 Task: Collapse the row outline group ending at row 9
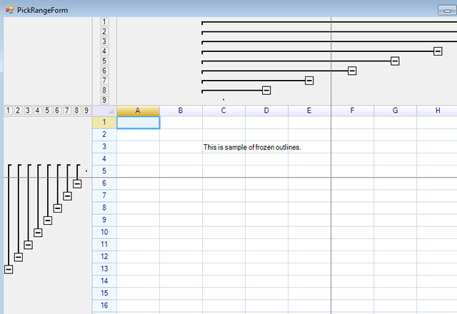pyautogui.click(x=48, y=221)
